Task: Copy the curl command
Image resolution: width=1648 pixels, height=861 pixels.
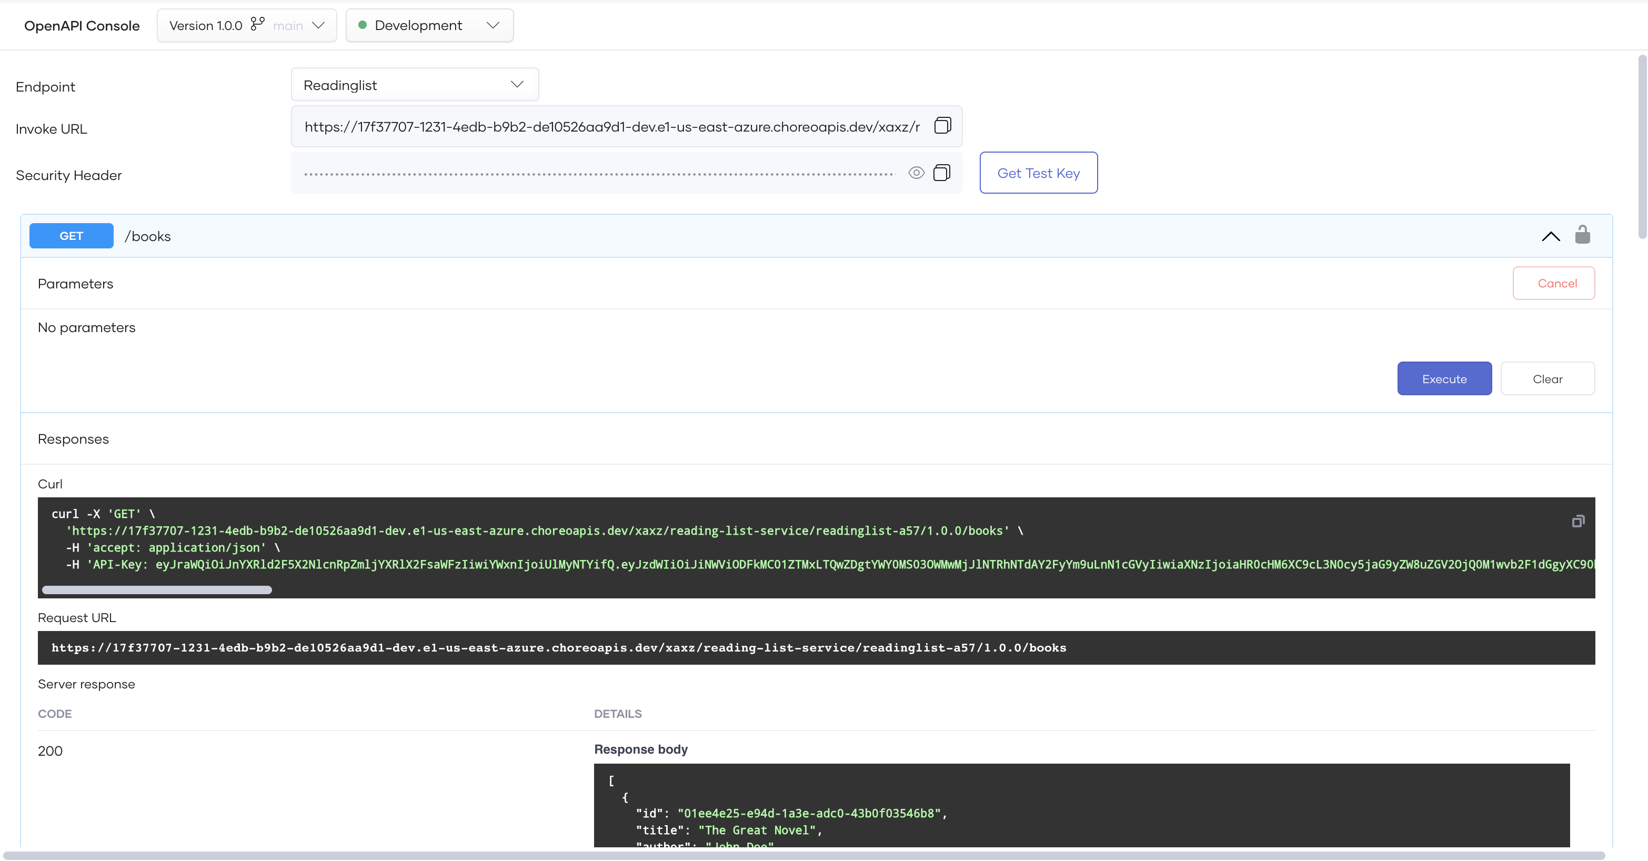Action: [x=1577, y=522]
